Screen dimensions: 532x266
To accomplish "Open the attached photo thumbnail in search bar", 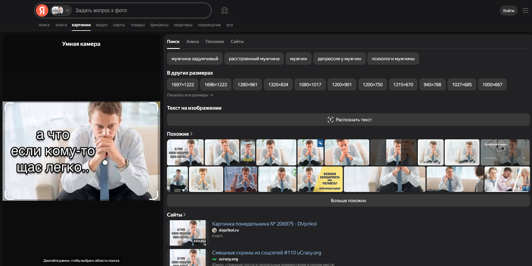I will [x=57, y=10].
